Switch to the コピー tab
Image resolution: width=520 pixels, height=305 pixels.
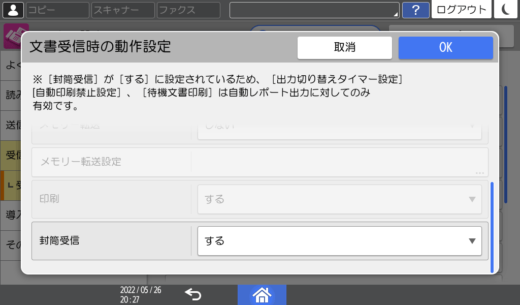pyautogui.click(x=57, y=10)
